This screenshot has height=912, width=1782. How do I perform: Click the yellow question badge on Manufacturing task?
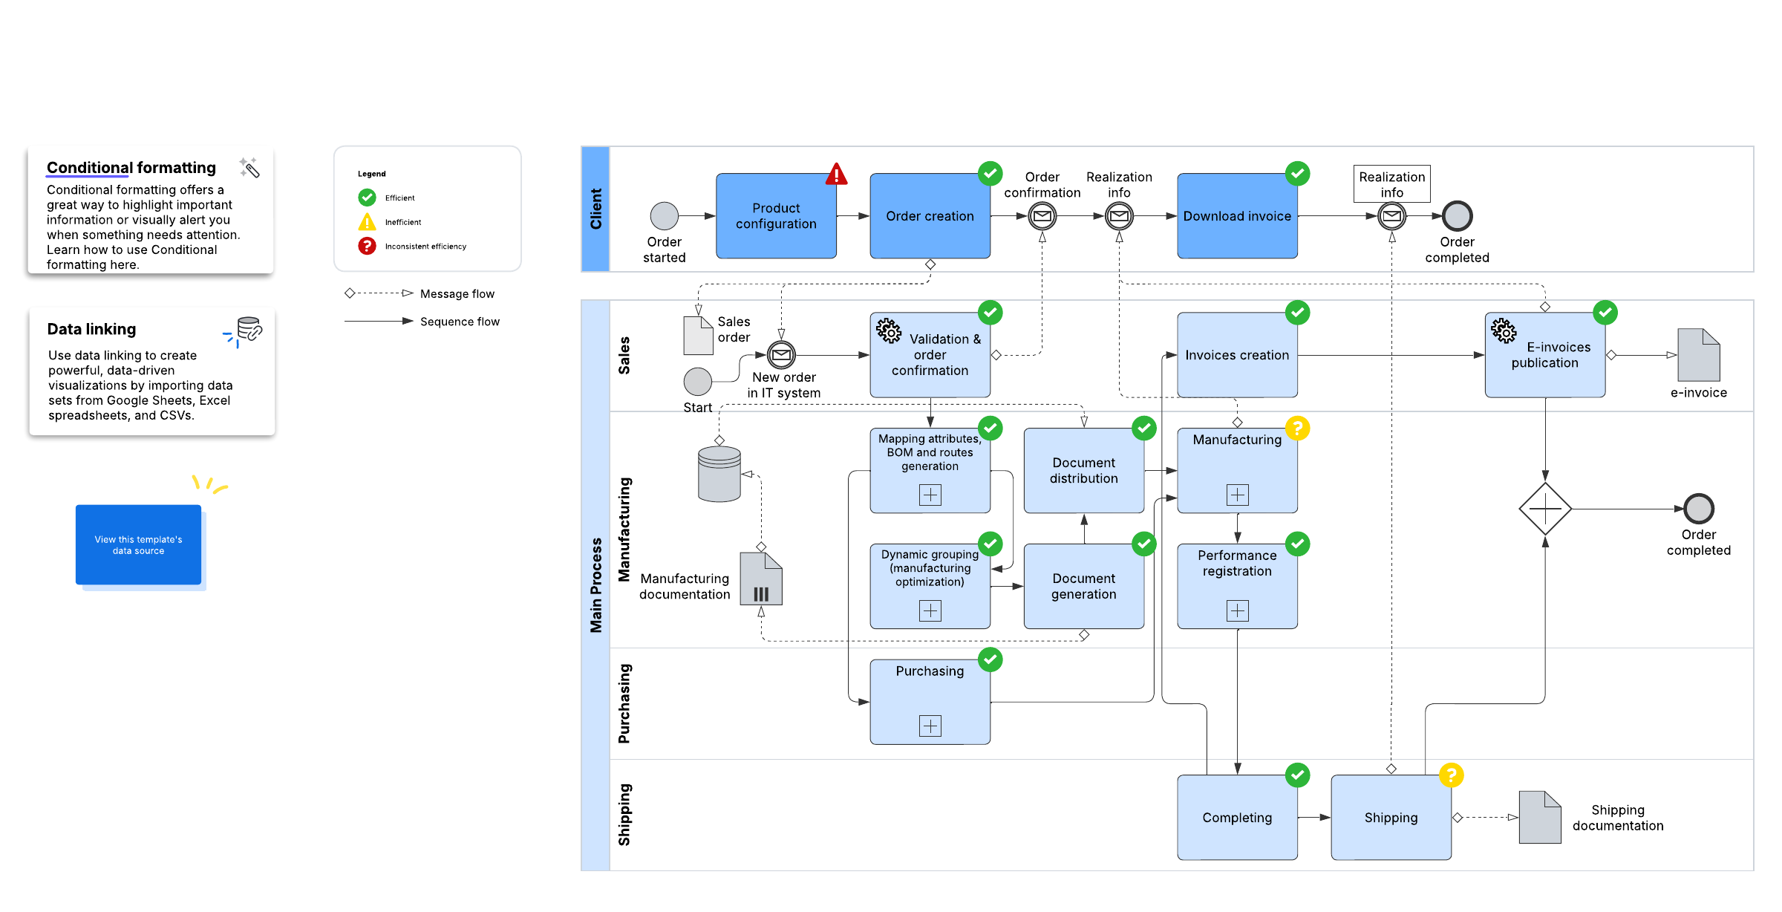1297,429
